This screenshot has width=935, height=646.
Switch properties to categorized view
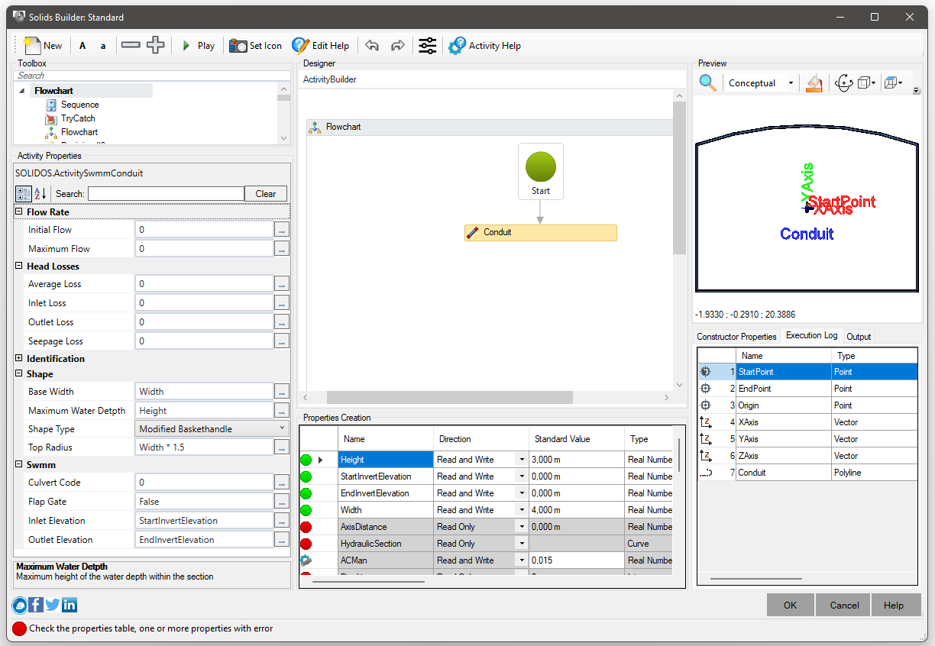tap(24, 194)
